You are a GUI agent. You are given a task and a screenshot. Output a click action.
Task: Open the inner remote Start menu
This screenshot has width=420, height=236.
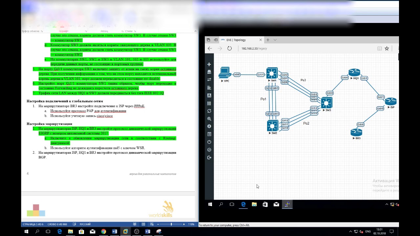pos(210,204)
